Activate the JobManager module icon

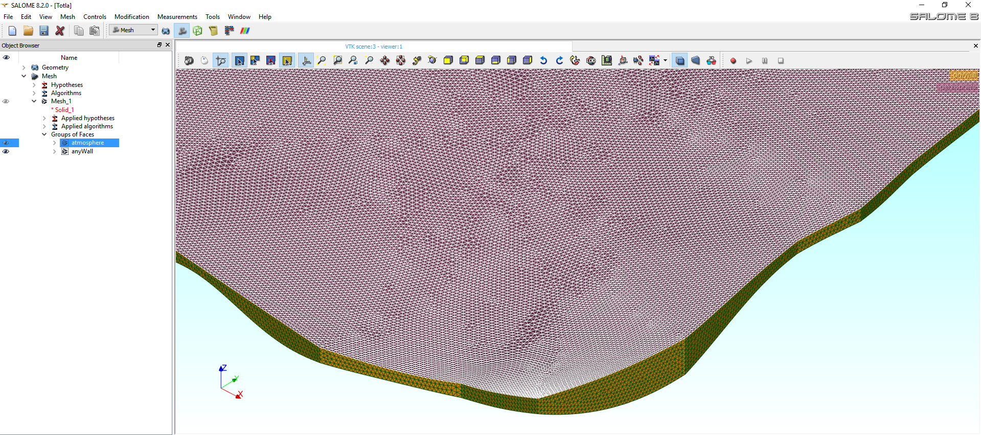pos(229,31)
